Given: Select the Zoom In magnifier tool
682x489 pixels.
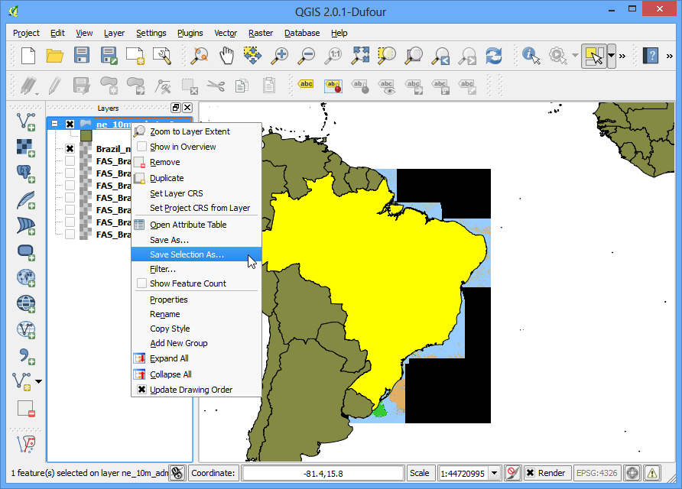Looking at the screenshot, I should point(280,56).
